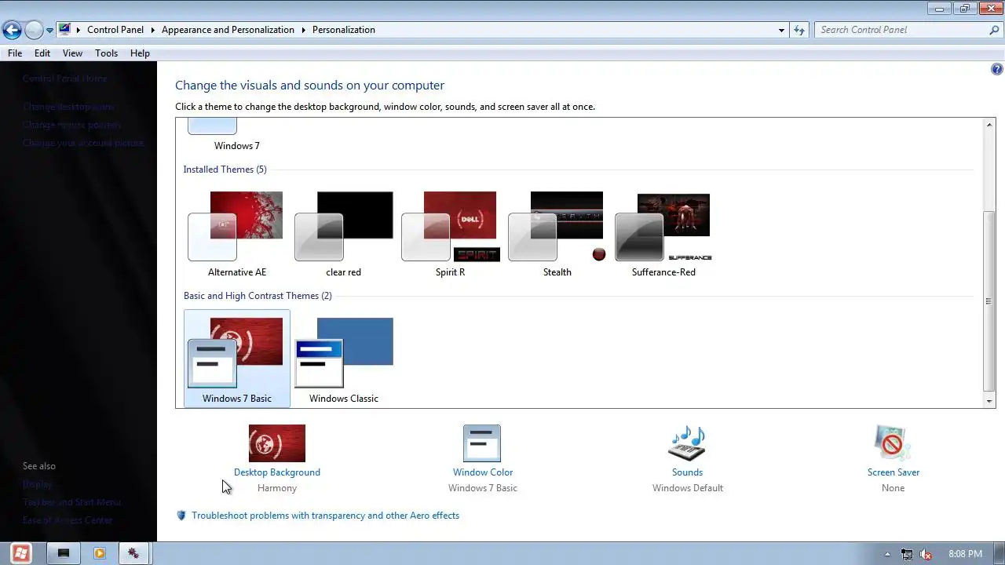Open the Tools menu
The height and width of the screenshot is (565, 1005).
point(106,53)
